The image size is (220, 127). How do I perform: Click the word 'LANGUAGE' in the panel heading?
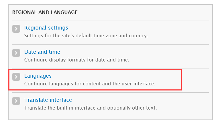coord(64,12)
